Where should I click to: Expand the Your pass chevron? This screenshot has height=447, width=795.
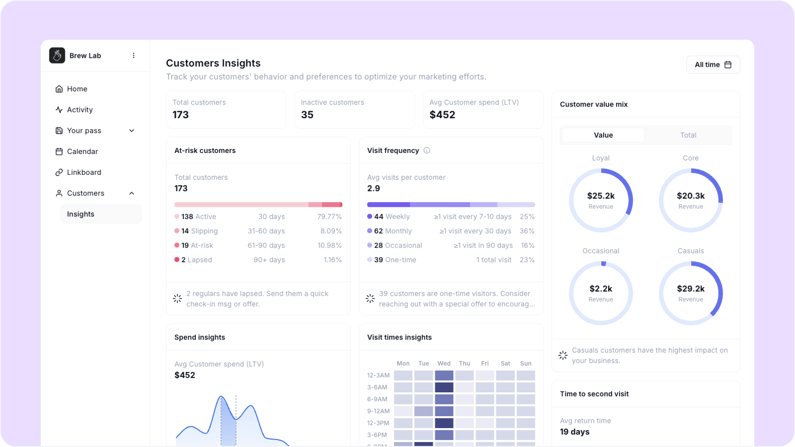click(132, 130)
